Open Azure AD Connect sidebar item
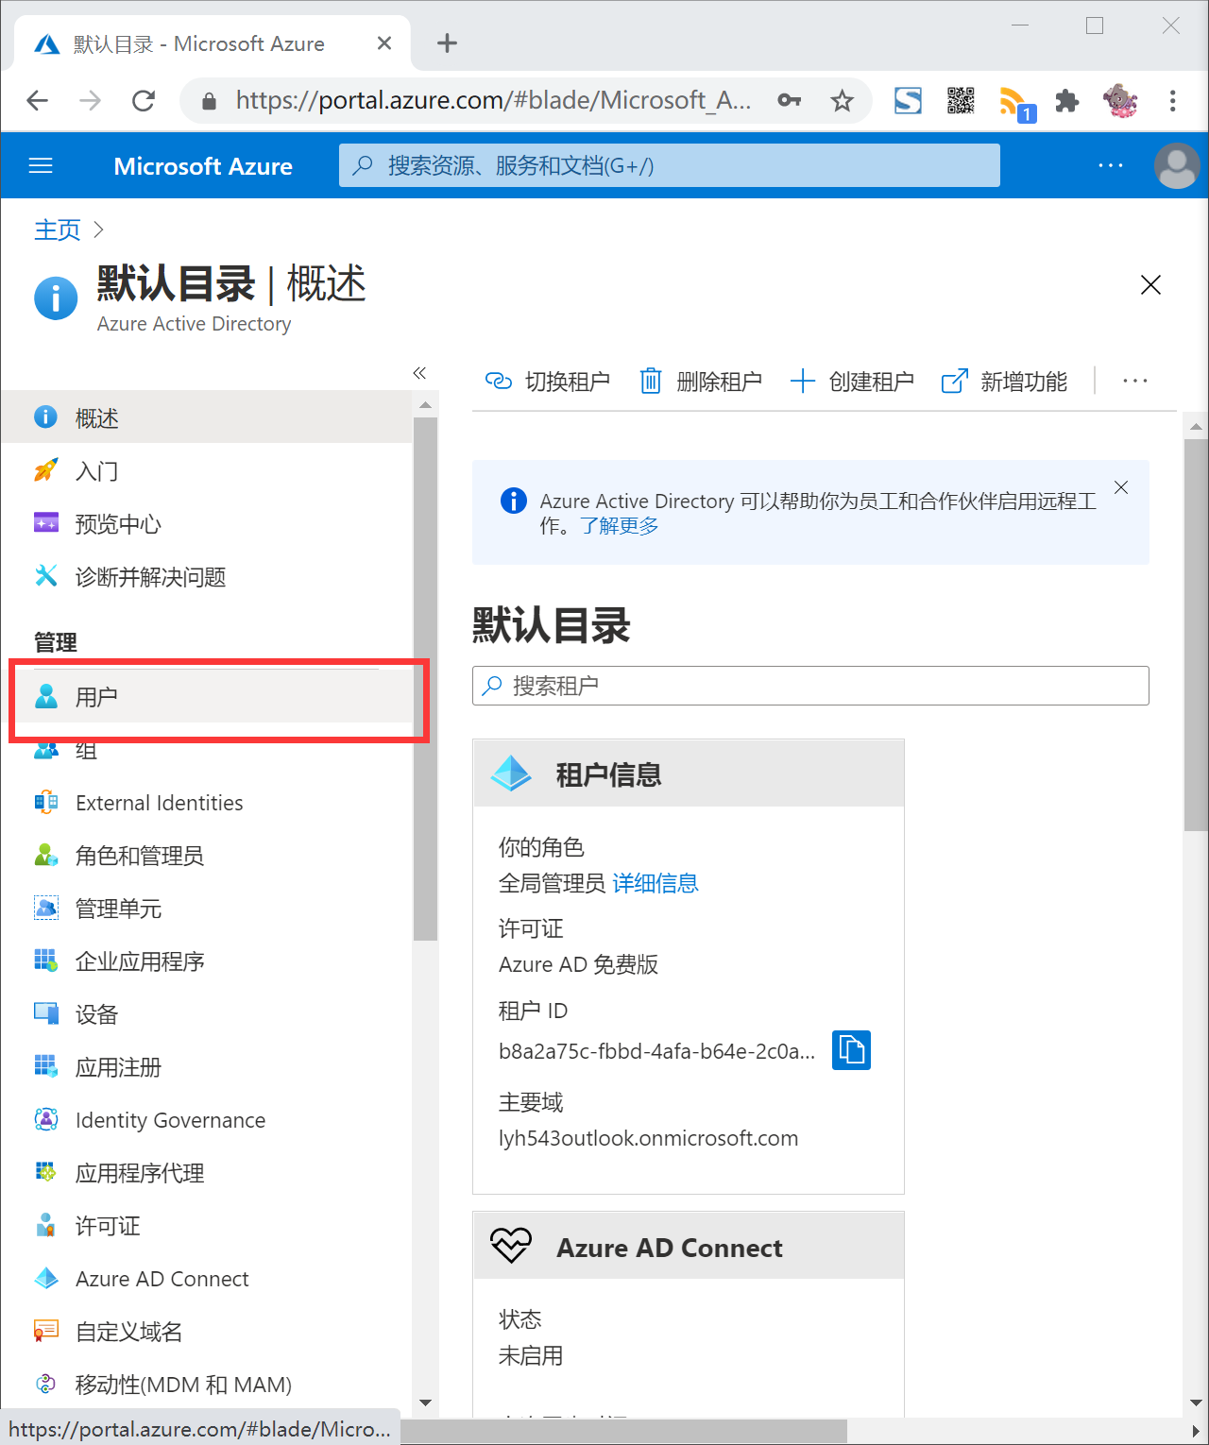1209x1445 pixels. 207,1279
